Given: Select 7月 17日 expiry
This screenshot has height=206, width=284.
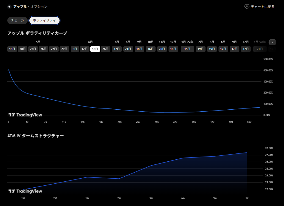Looking at the screenshot, I should point(117,49).
